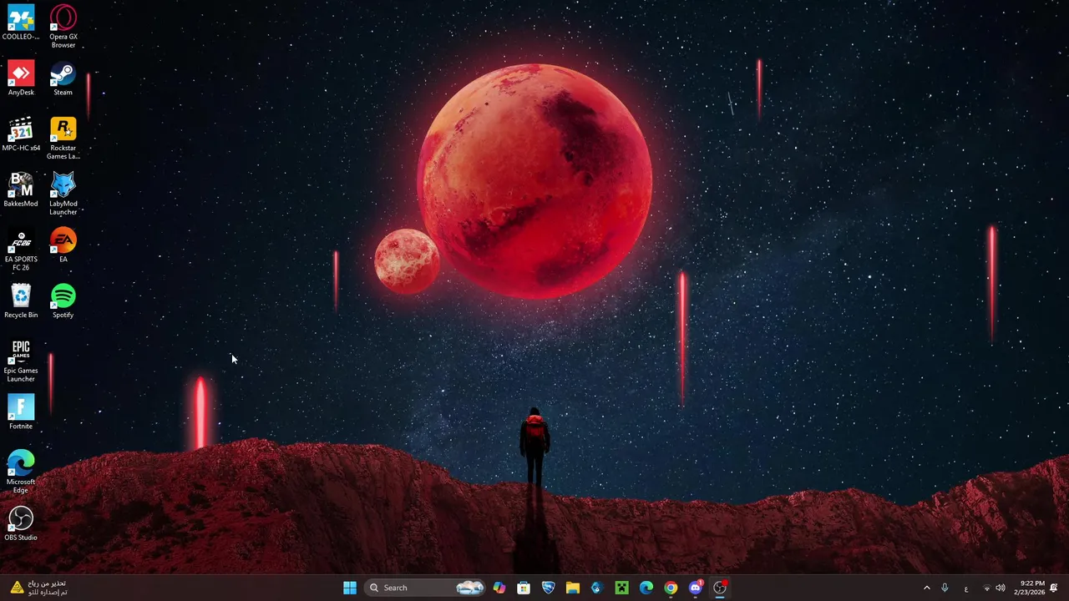Select the EA SPORTS FC 26 shortcut
Image resolution: width=1069 pixels, height=601 pixels.
click(21, 250)
